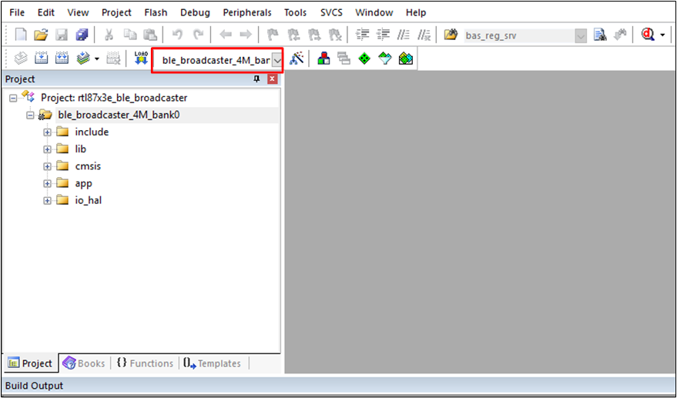Open Options for Target magic wand icon
This screenshot has height=398, width=677.
297,59
